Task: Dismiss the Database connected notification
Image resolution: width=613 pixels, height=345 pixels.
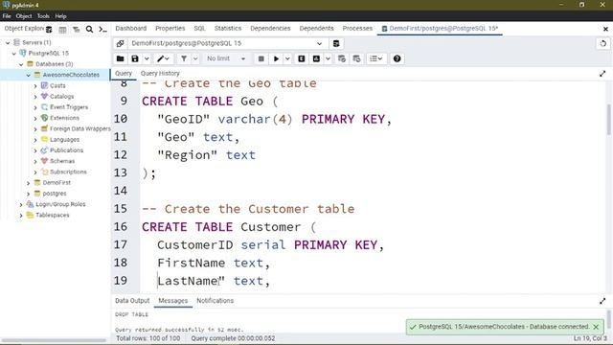Action: (596, 327)
